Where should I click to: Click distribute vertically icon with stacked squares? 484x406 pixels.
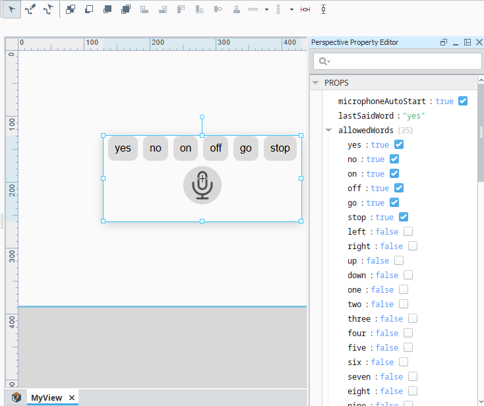278,9
